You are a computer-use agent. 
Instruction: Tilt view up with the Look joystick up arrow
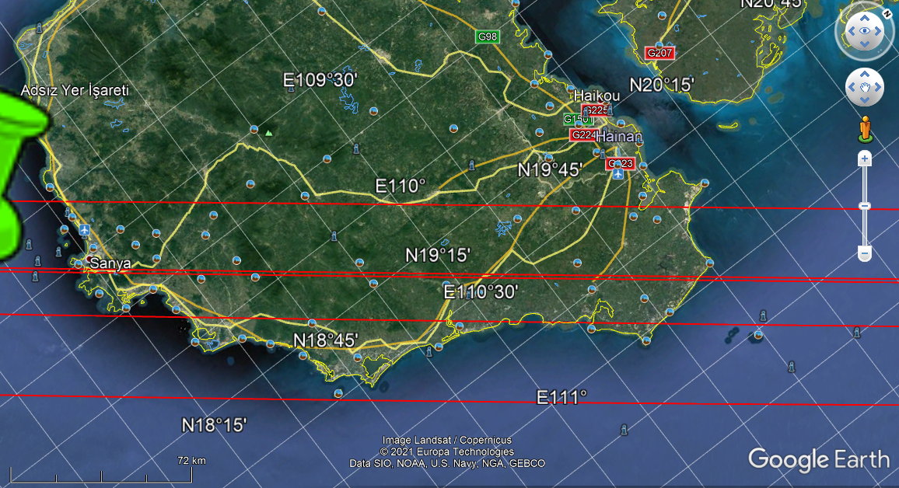[865, 19]
